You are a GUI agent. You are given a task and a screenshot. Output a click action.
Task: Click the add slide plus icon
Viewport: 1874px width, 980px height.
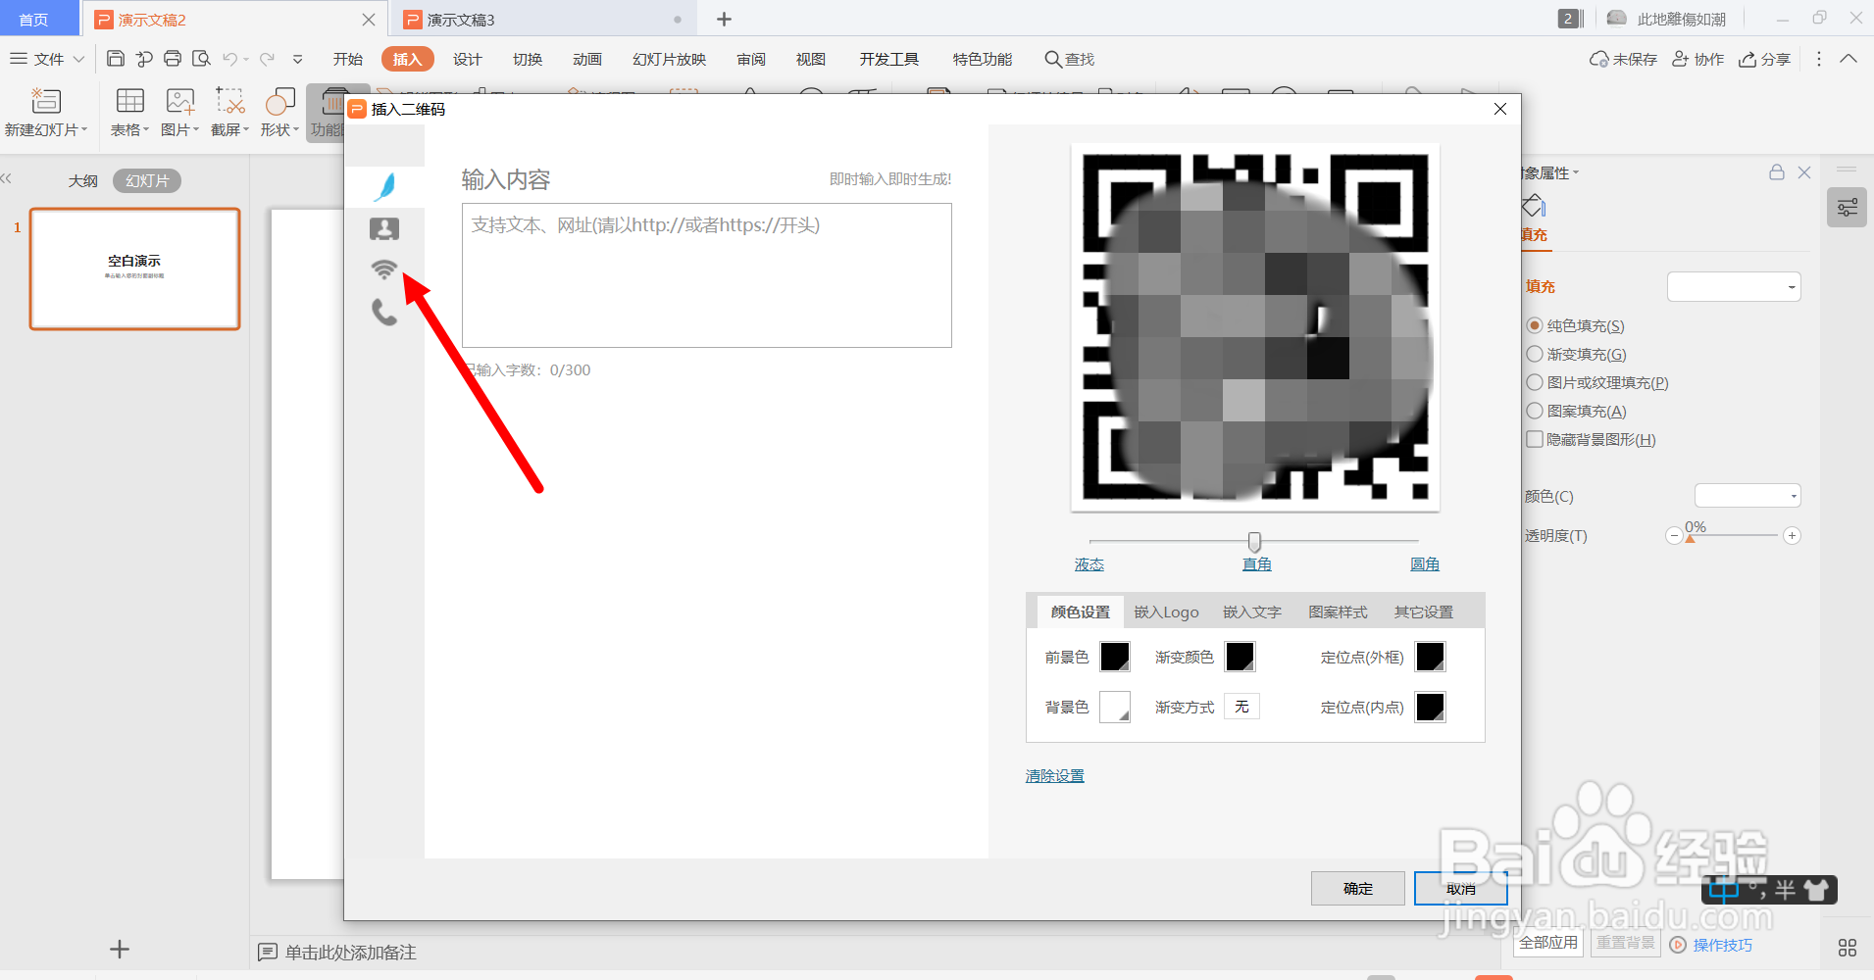click(x=120, y=949)
